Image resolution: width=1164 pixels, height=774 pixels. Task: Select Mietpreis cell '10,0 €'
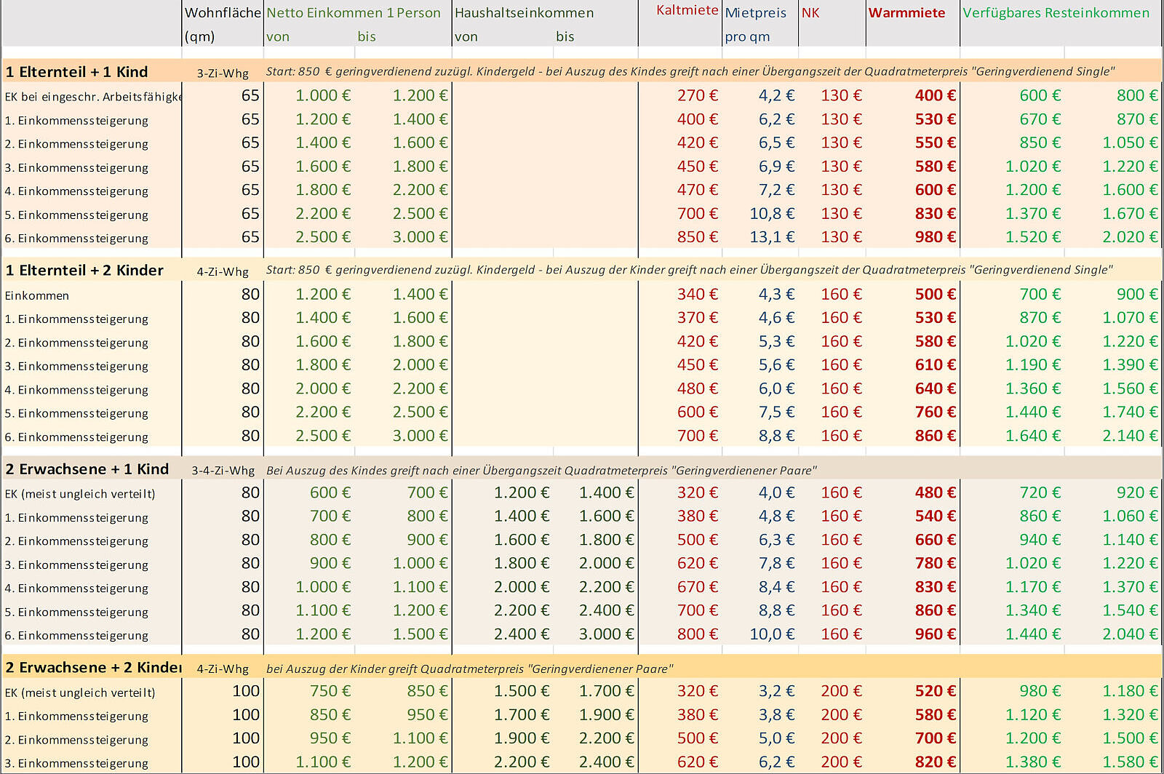772,634
